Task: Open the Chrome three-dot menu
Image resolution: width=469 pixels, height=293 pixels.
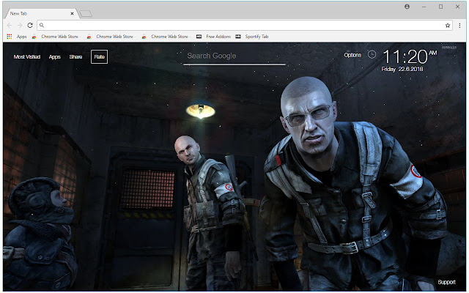Action: click(459, 26)
